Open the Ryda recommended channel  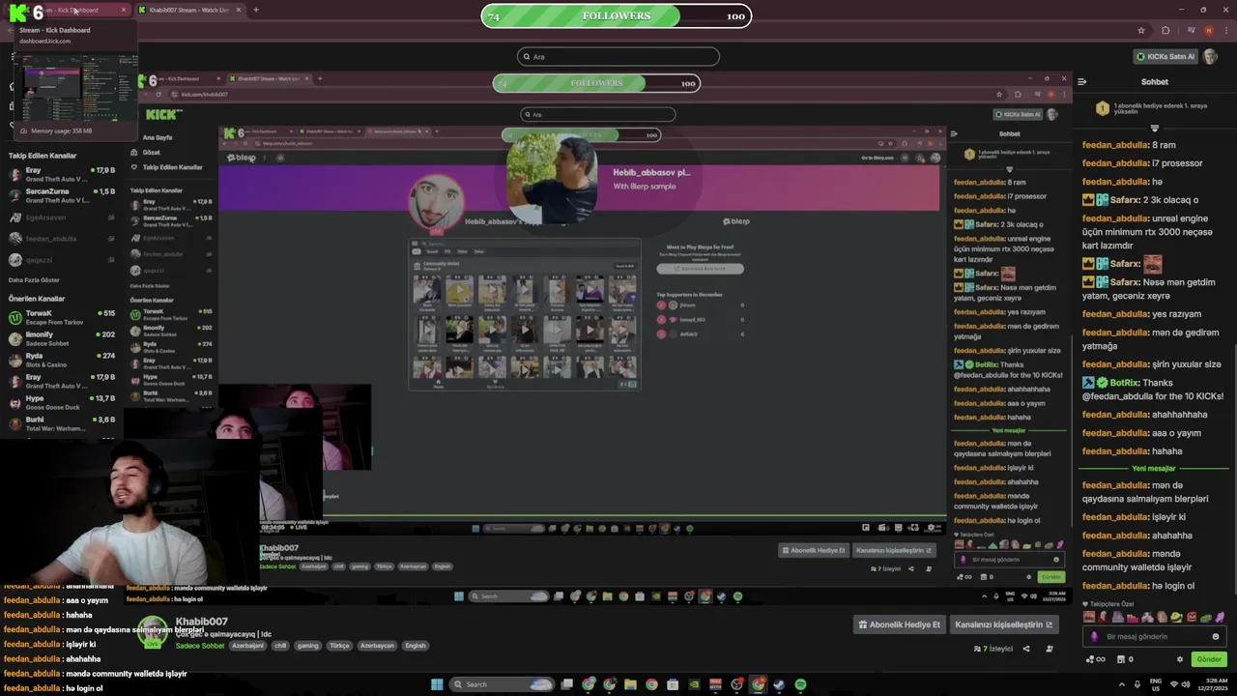point(62,360)
